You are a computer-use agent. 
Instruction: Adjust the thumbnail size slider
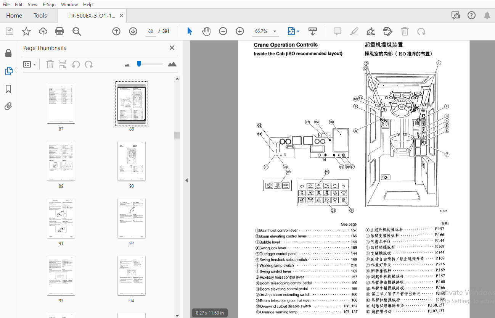[139, 64]
